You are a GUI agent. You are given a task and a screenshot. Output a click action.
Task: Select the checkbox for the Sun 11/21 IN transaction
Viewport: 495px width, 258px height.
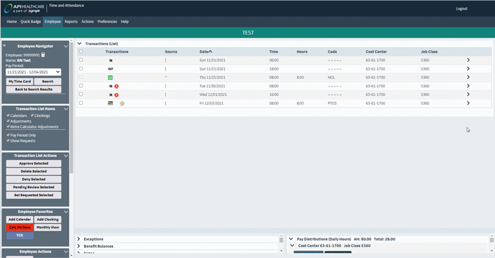(x=81, y=60)
